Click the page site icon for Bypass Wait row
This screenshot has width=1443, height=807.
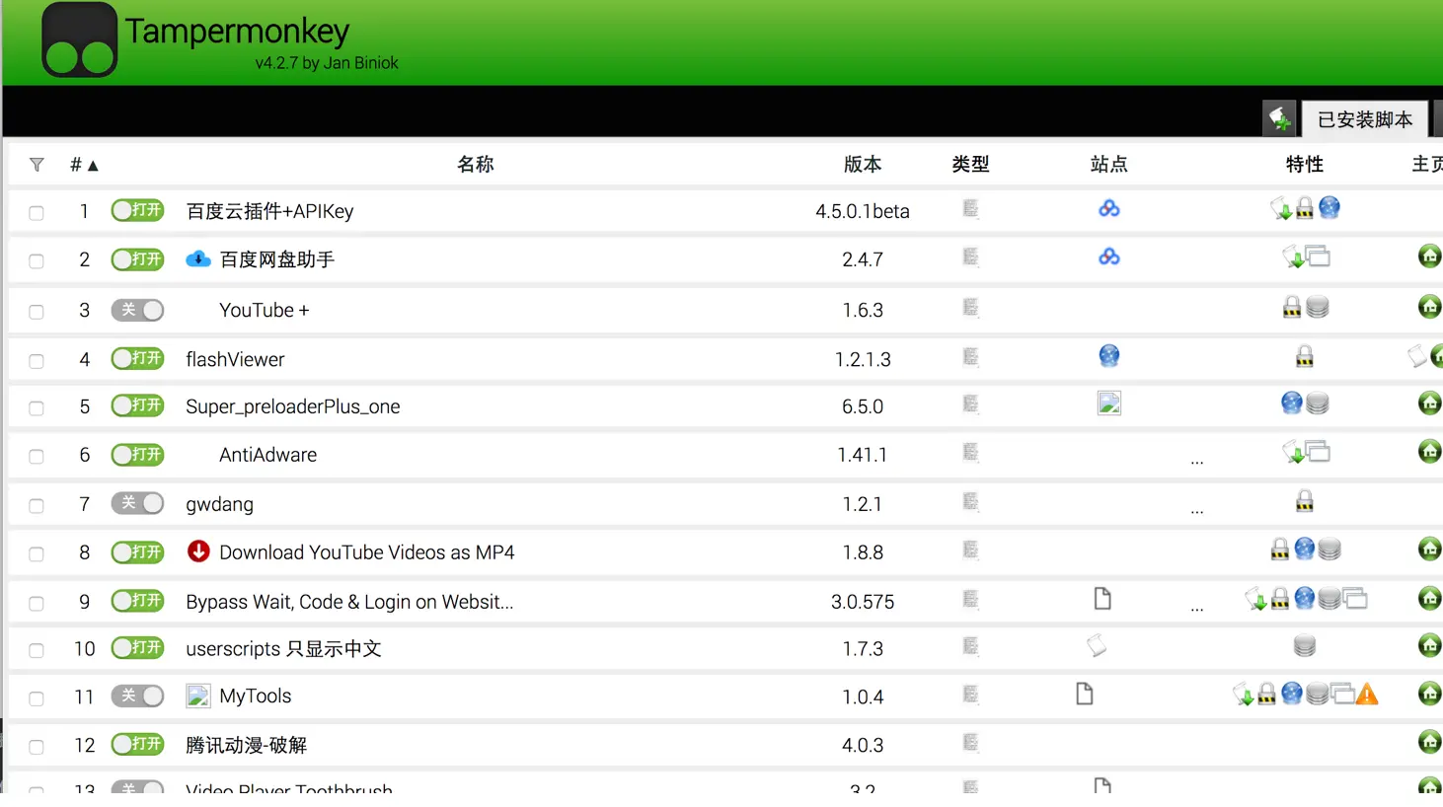pos(1102,598)
